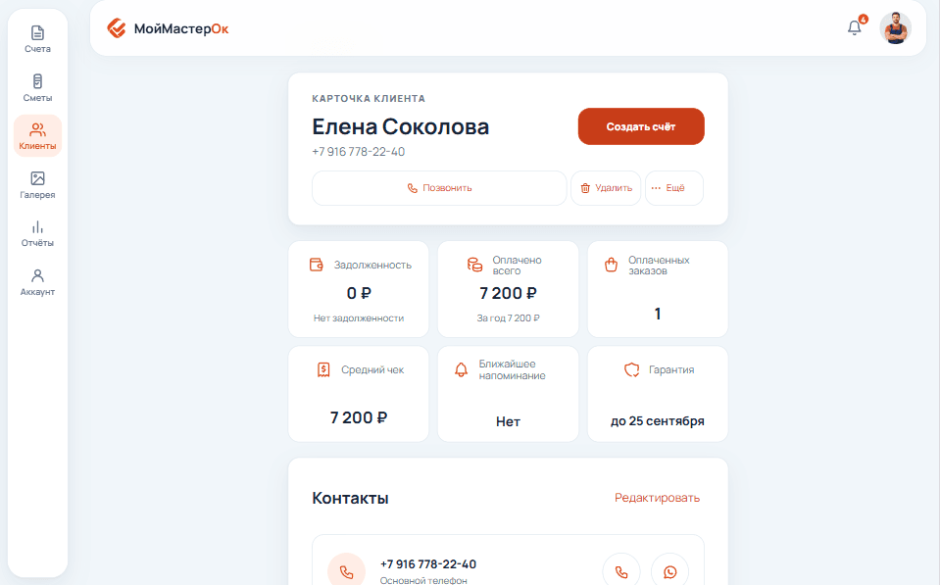Screen dimensions: 940x585
Task: Go to Галерея in sidebar
Action: click(x=37, y=184)
